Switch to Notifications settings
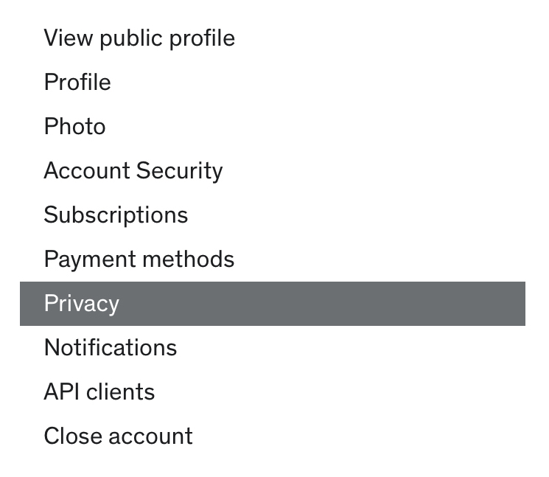This screenshot has height=477, width=549. click(111, 348)
